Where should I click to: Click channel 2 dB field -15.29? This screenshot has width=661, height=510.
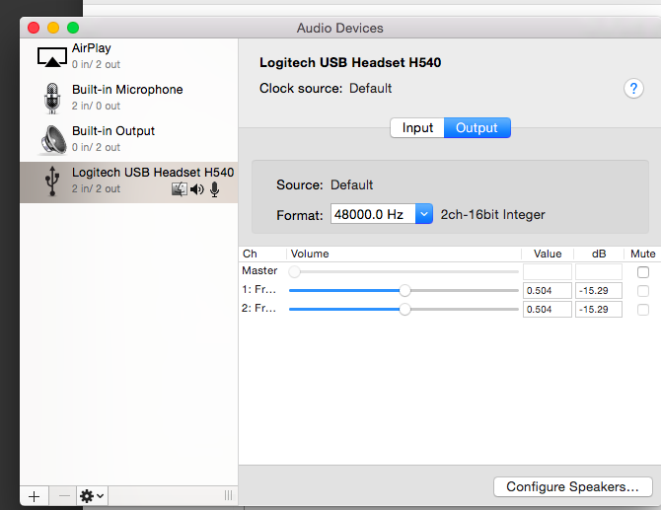599,310
